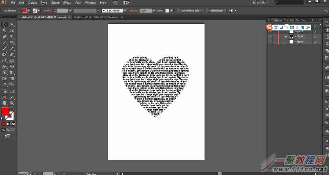This screenshot has width=329, height=175.
Task: Select the Eyedropper tool
Action: [4, 85]
